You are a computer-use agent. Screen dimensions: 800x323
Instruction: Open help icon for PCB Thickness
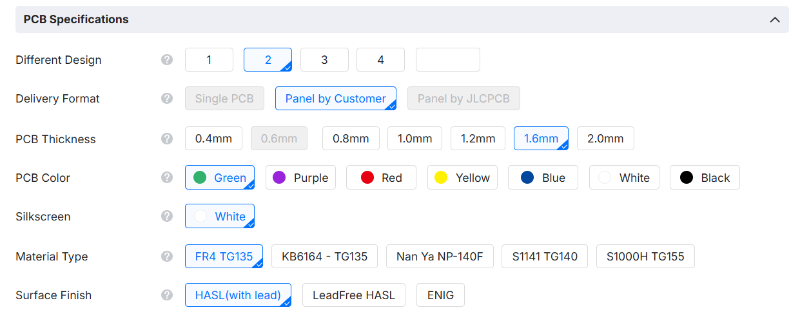click(167, 139)
